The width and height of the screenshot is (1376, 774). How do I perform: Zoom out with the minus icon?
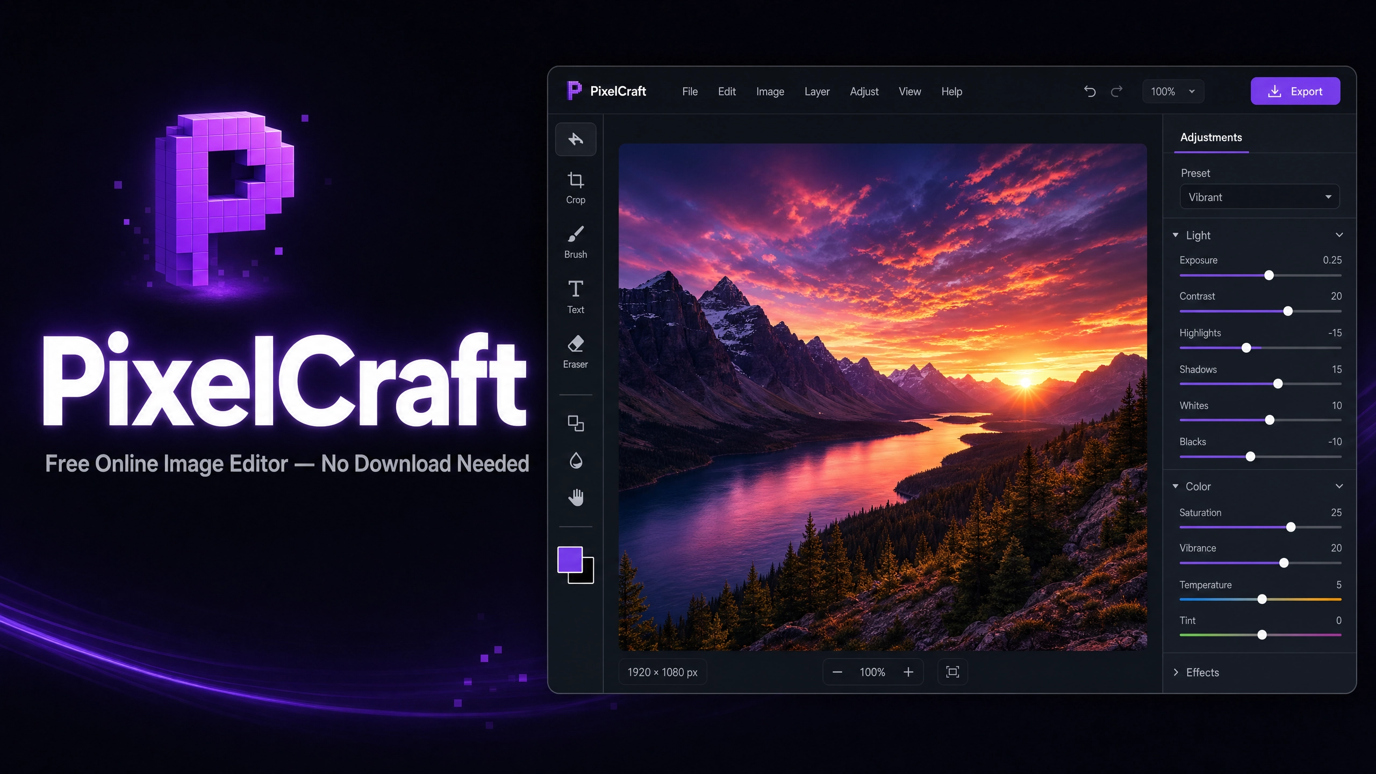tap(837, 672)
